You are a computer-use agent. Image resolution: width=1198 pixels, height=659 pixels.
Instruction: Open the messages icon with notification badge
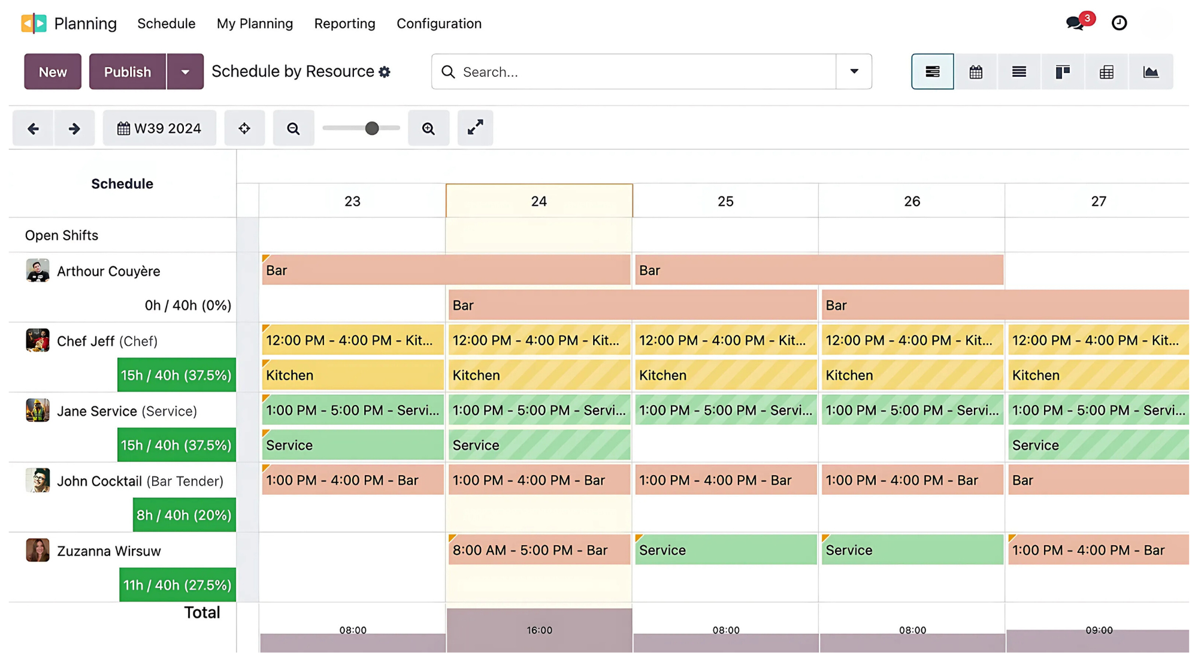coord(1075,23)
